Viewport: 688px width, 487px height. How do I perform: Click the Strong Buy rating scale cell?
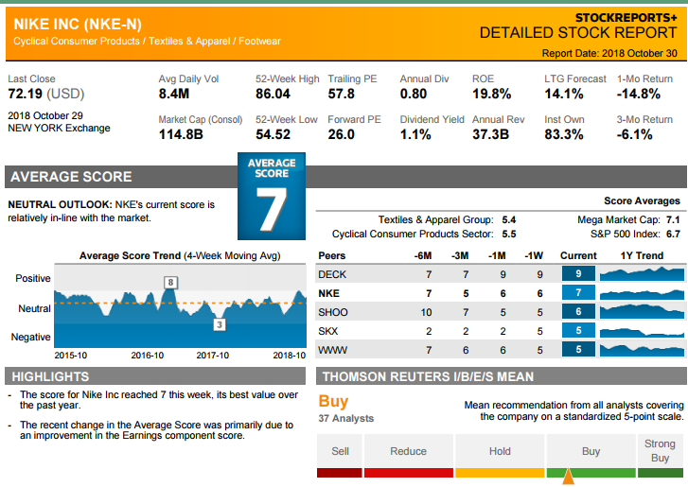(660, 451)
